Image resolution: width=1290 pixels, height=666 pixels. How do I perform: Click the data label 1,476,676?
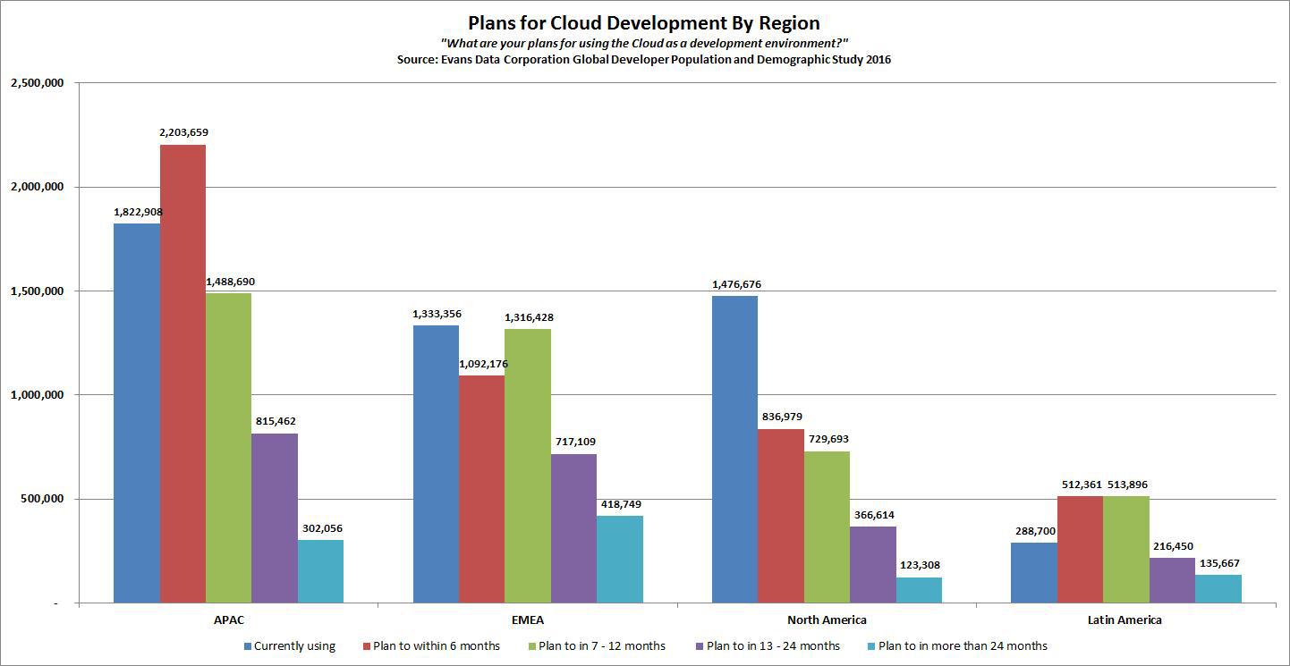(735, 284)
